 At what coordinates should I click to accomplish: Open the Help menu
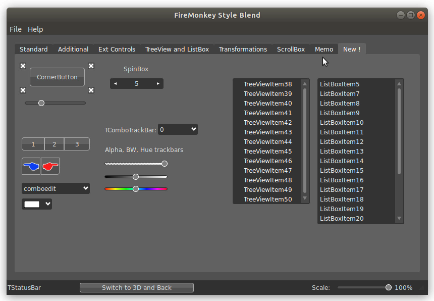click(x=35, y=29)
